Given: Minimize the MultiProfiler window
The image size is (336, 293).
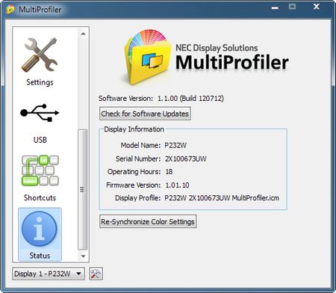Looking at the screenshot, I should (275, 7).
